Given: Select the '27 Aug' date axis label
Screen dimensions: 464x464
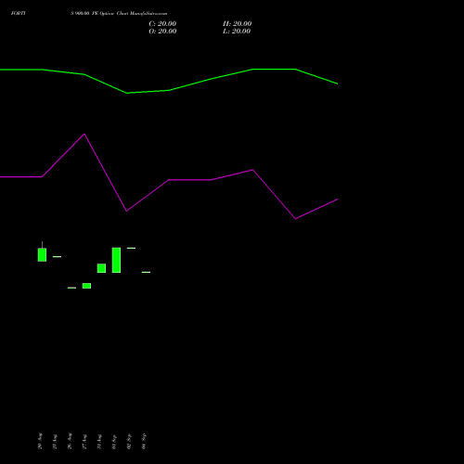Looking at the screenshot, I should (x=84, y=442).
